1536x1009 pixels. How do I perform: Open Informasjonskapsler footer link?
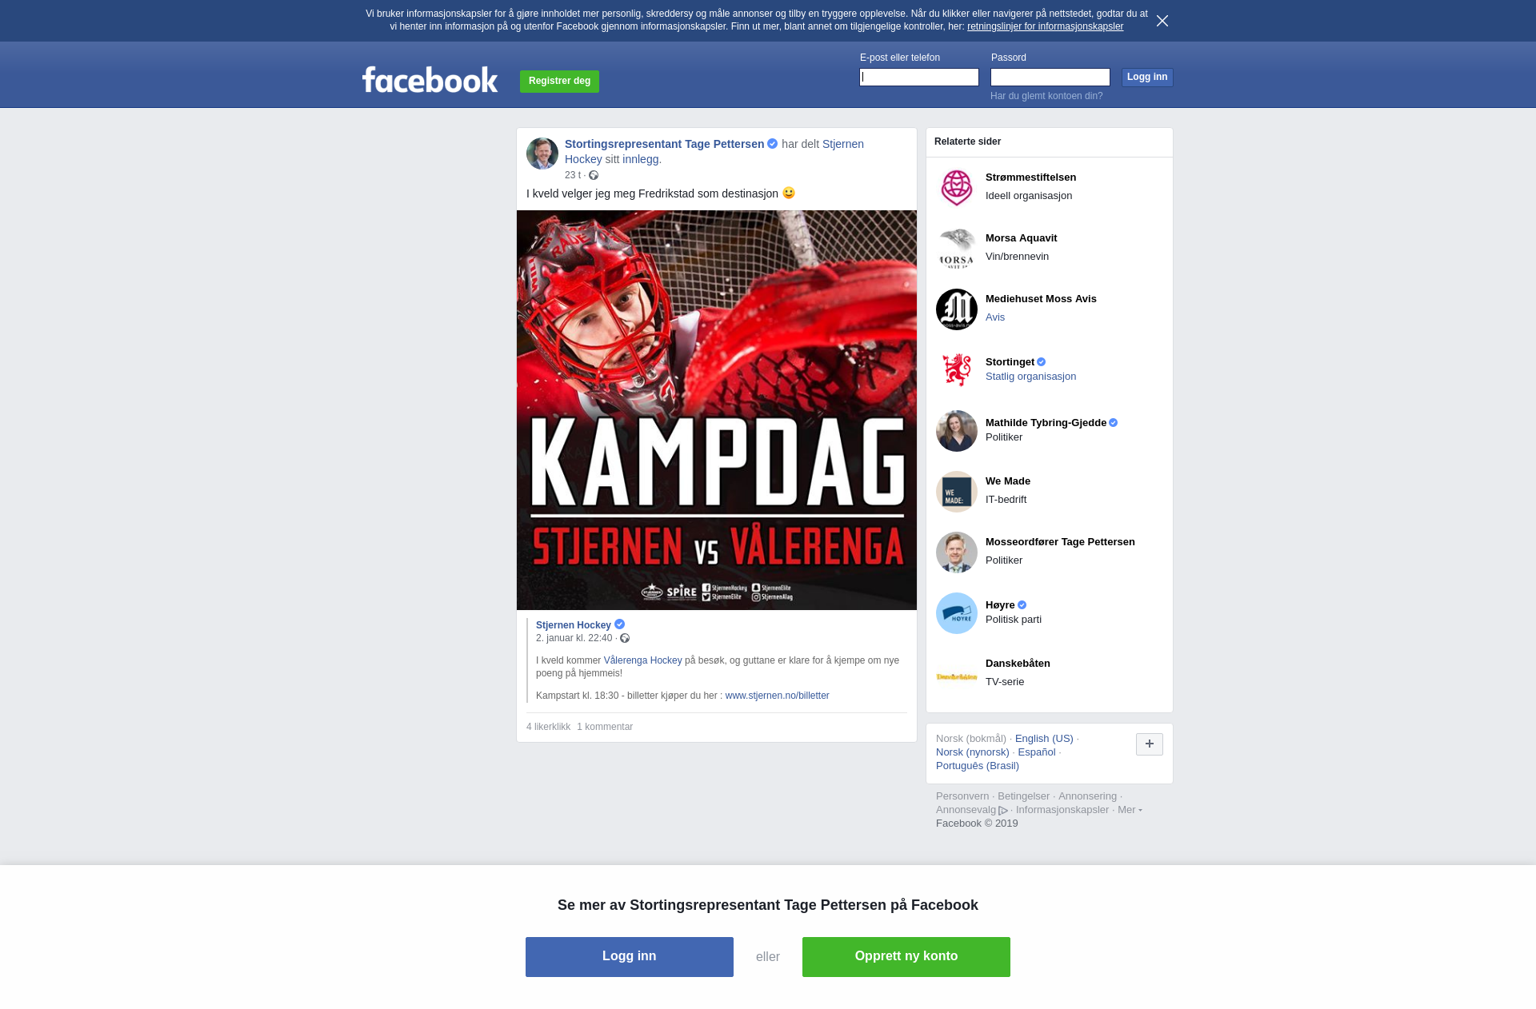click(x=1062, y=810)
